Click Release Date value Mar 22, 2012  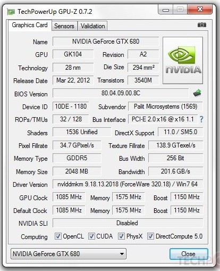(73, 80)
